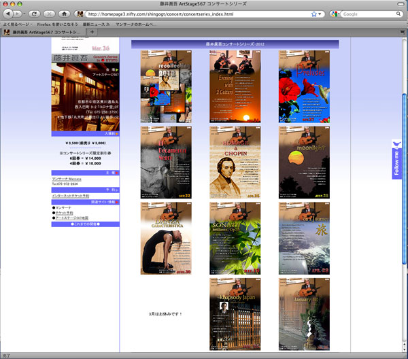Go to the Home page button

pos(65,14)
